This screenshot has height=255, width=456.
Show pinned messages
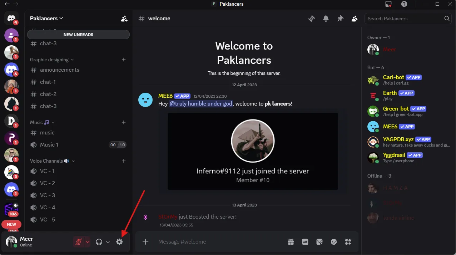(x=340, y=19)
